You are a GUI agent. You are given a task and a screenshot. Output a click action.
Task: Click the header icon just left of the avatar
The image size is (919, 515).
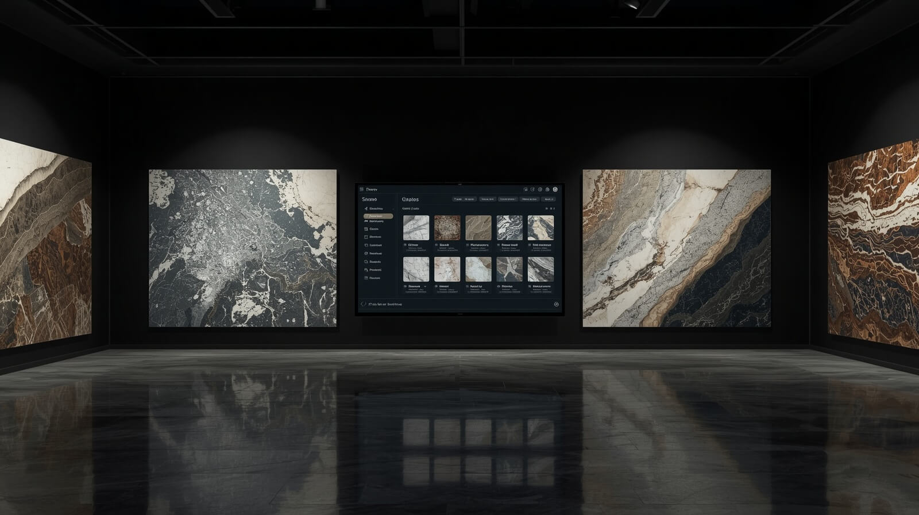[x=547, y=189]
